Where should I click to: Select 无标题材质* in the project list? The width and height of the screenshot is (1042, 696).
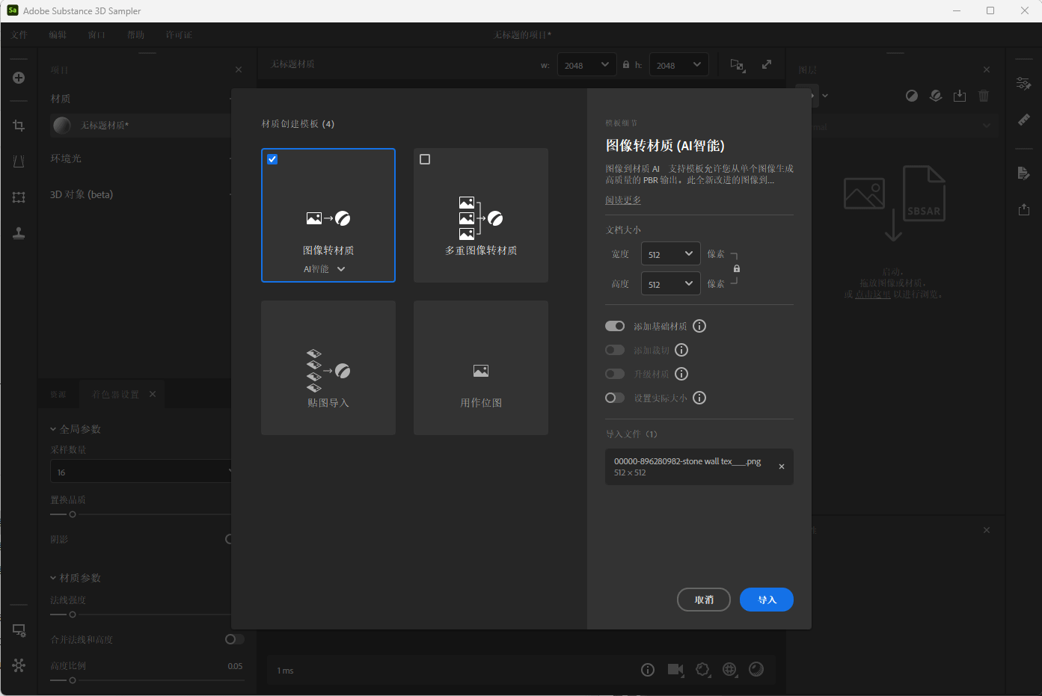pos(141,126)
